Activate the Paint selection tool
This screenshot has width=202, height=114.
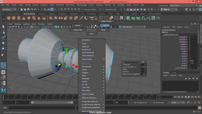(x=3, y=37)
